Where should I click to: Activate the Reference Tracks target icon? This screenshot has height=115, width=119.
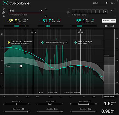point(68,13)
